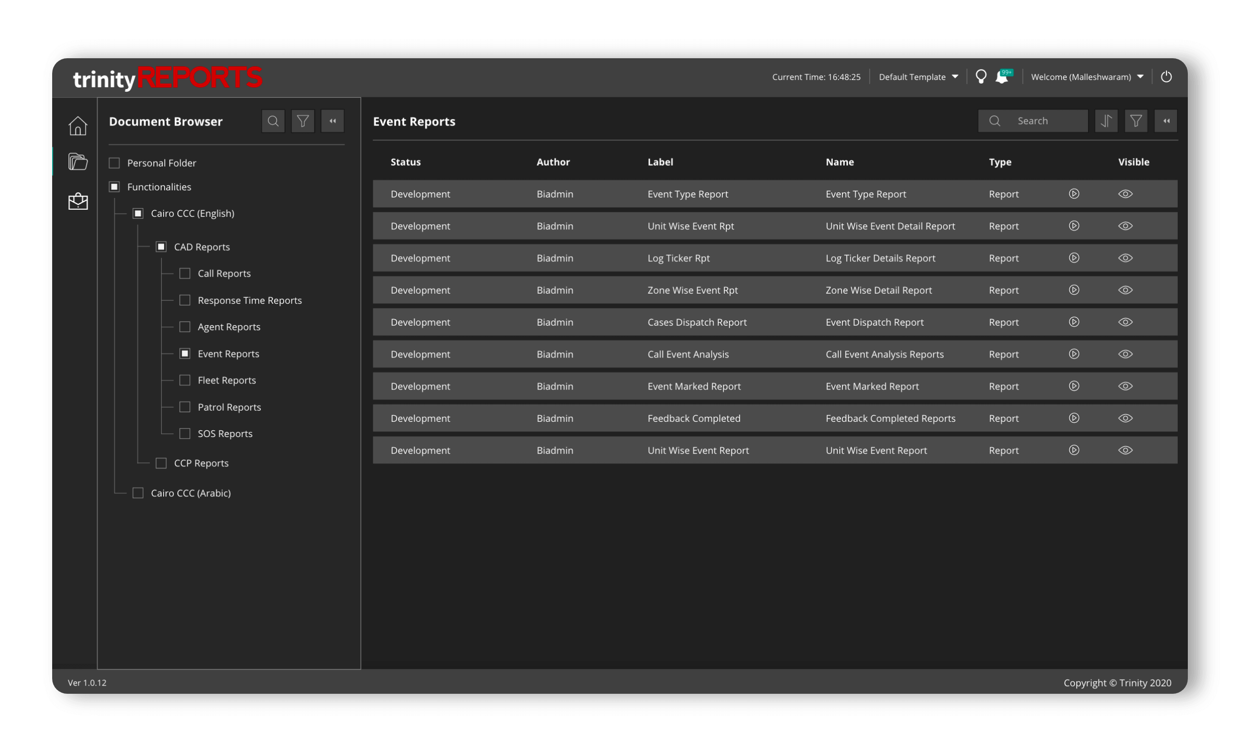Check the Fleet Reports checkbox
The width and height of the screenshot is (1240, 752).
(x=185, y=380)
